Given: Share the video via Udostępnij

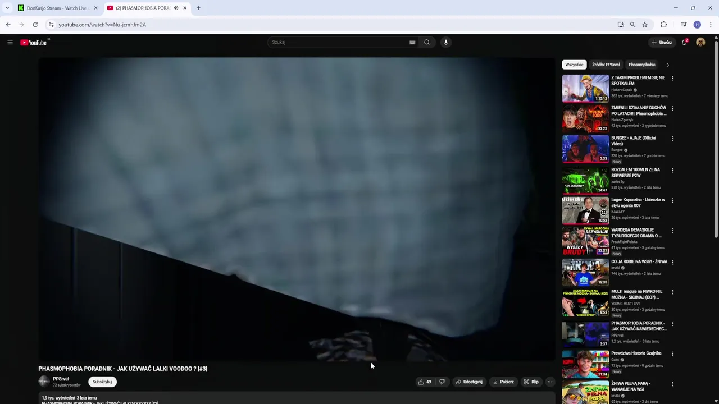Looking at the screenshot, I should (x=469, y=382).
